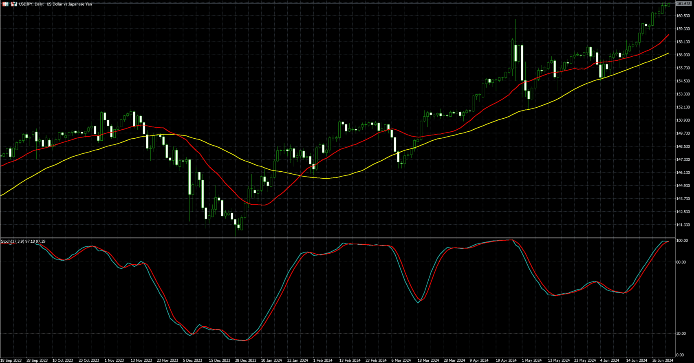The image size is (694, 363).
Task: Click the 28 Dec 2023 date label
Action: tap(247, 361)
